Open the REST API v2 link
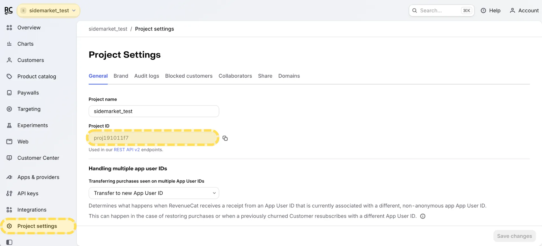This screenshot has width=542, height=246. point(127,150)
